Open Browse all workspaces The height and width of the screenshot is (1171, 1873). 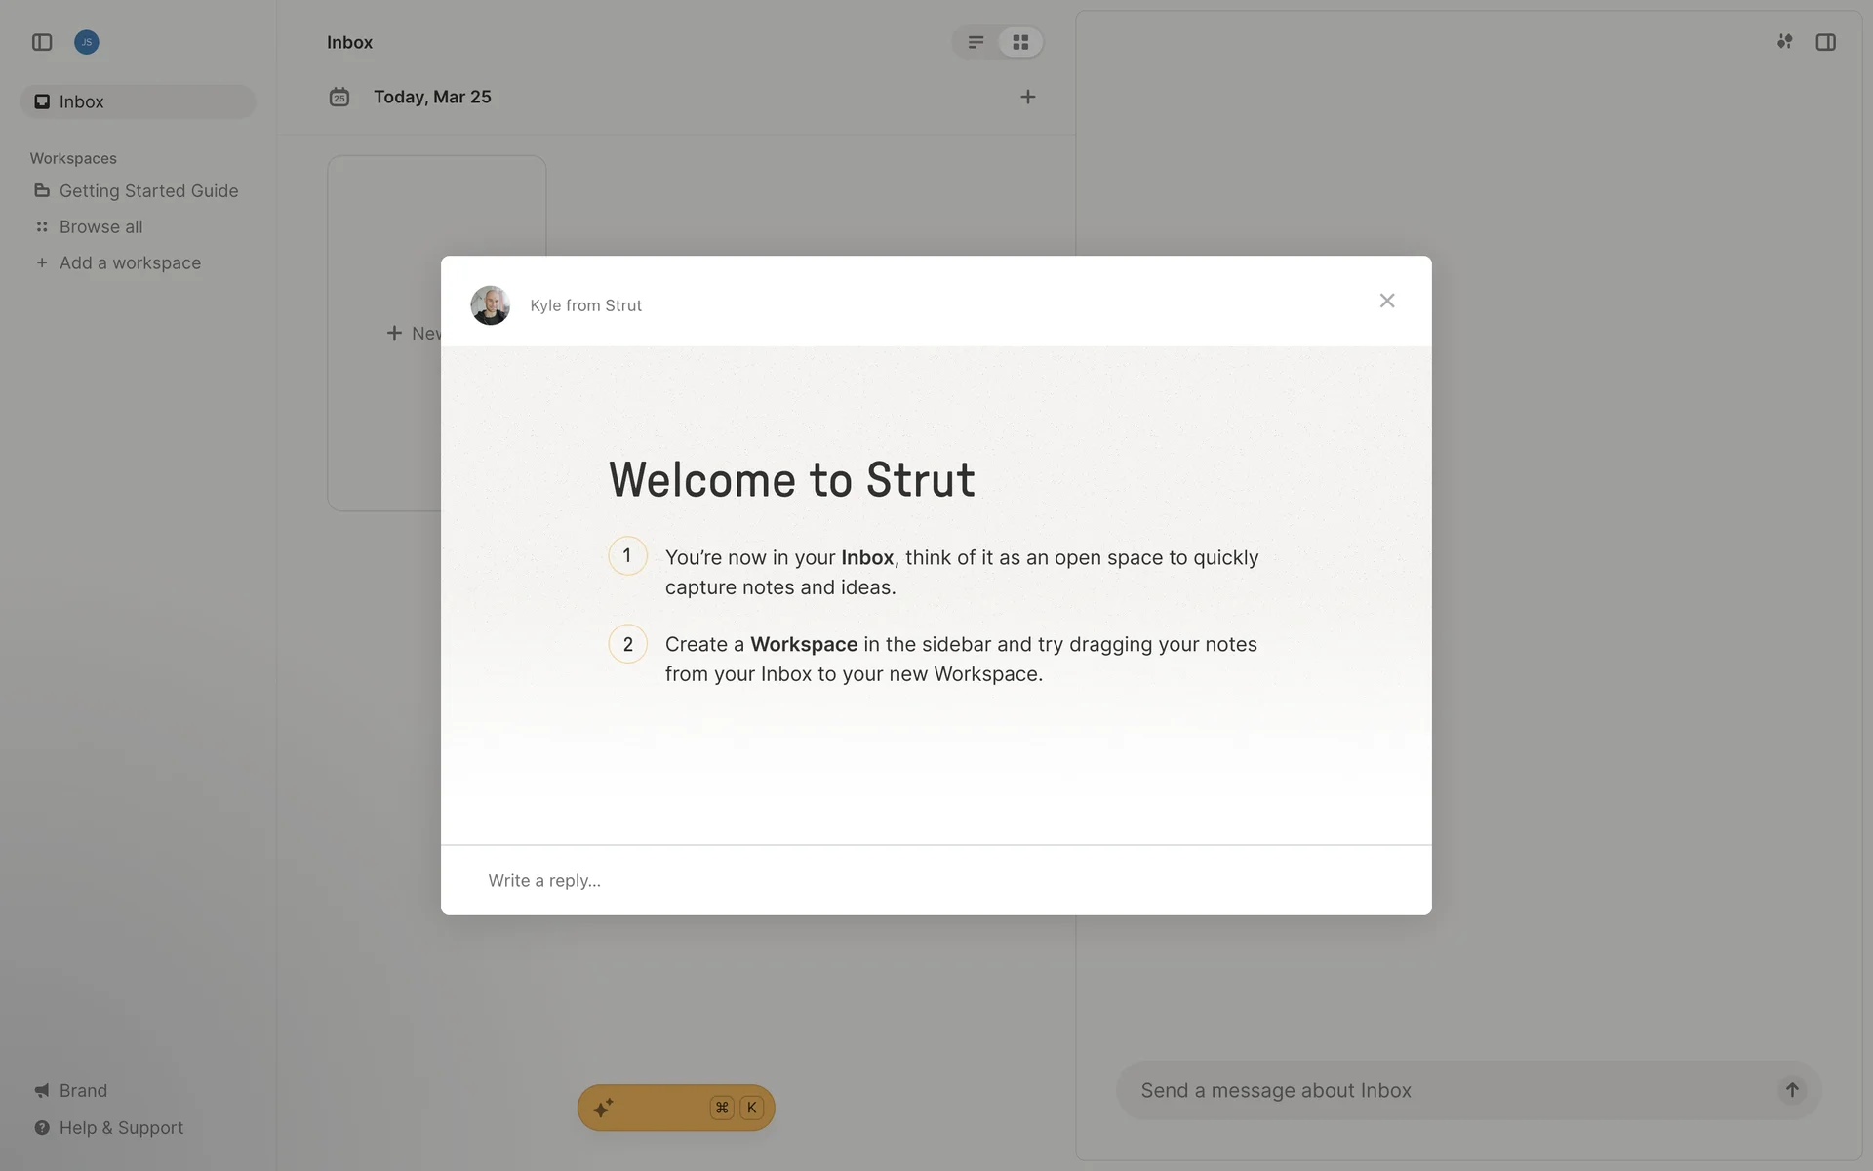click(x=100, y=226)
